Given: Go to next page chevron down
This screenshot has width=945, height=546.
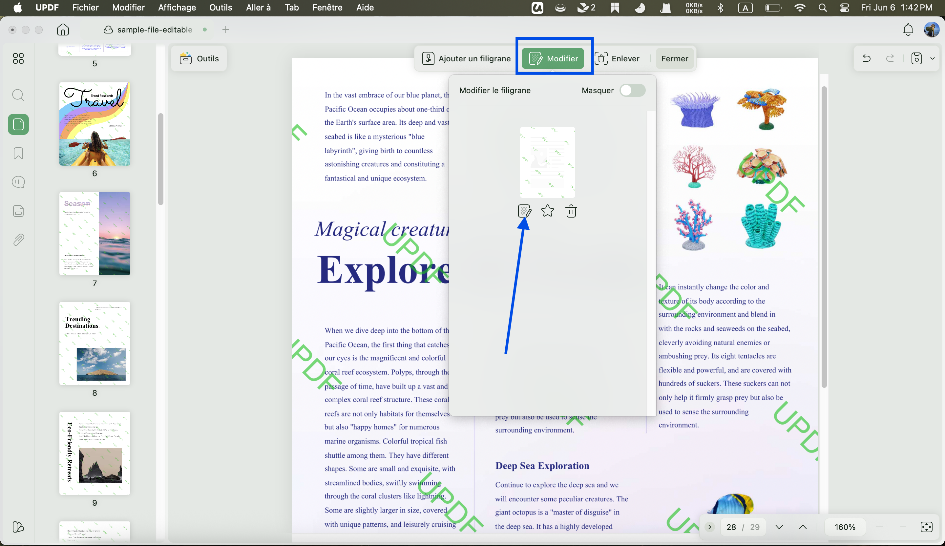Looking at the screenshot, I should click(779, 527).
